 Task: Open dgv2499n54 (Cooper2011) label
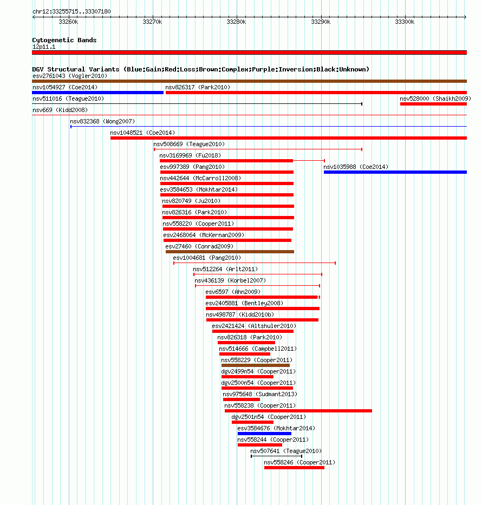pyautogui.click(x=258, y=372)
